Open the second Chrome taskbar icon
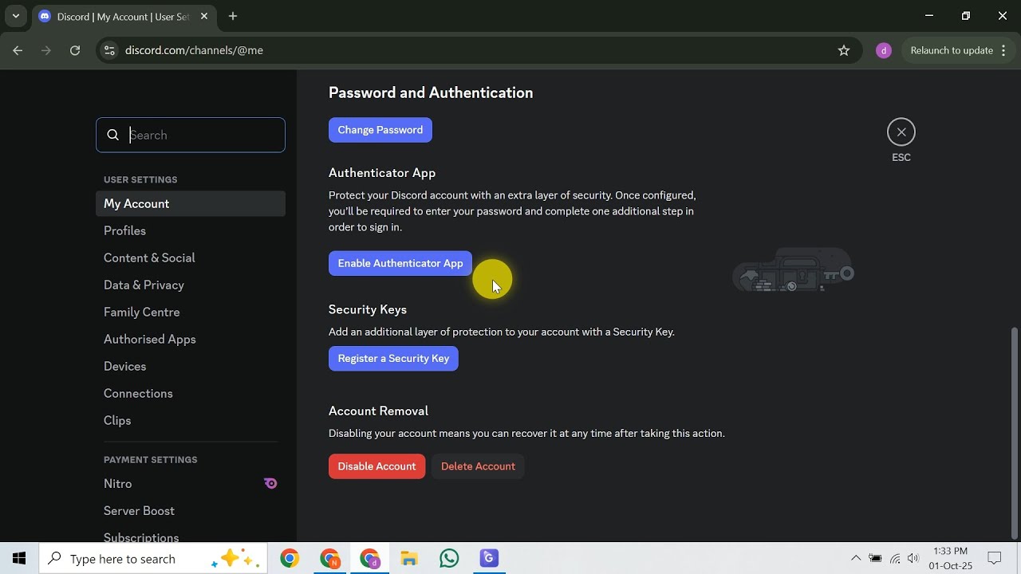The width and height of the screenshot is (1021, 574). [x=329, y=558]
